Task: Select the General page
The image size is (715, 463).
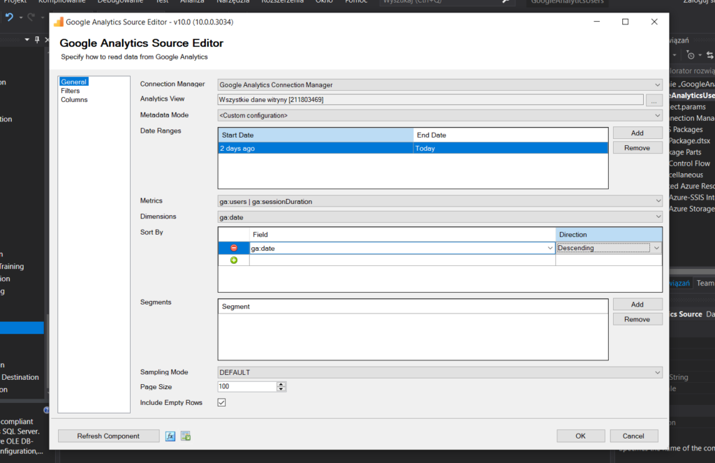Action: point(73,82)
